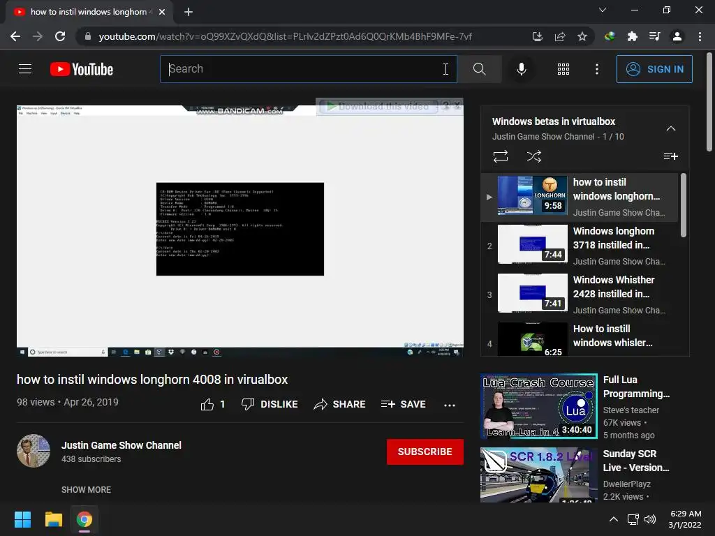The height and width of the screenshot is (536, 715).
Task: Start voice search with microphone icon
Action: (x=521, y=69)
